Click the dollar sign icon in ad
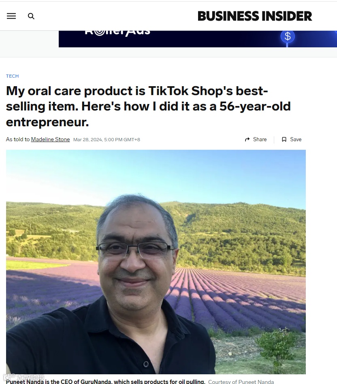The height and width of the screenshot is (384, 337). point(288,36)
